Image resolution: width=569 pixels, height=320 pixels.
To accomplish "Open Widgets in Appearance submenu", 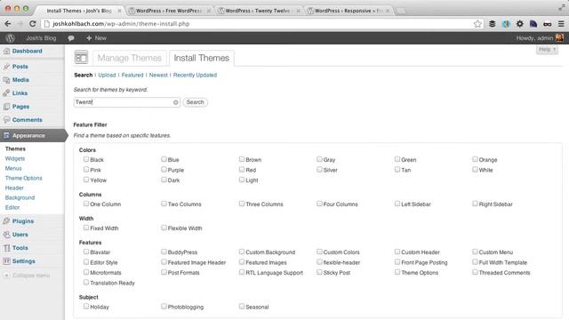I will pos(15,158).
